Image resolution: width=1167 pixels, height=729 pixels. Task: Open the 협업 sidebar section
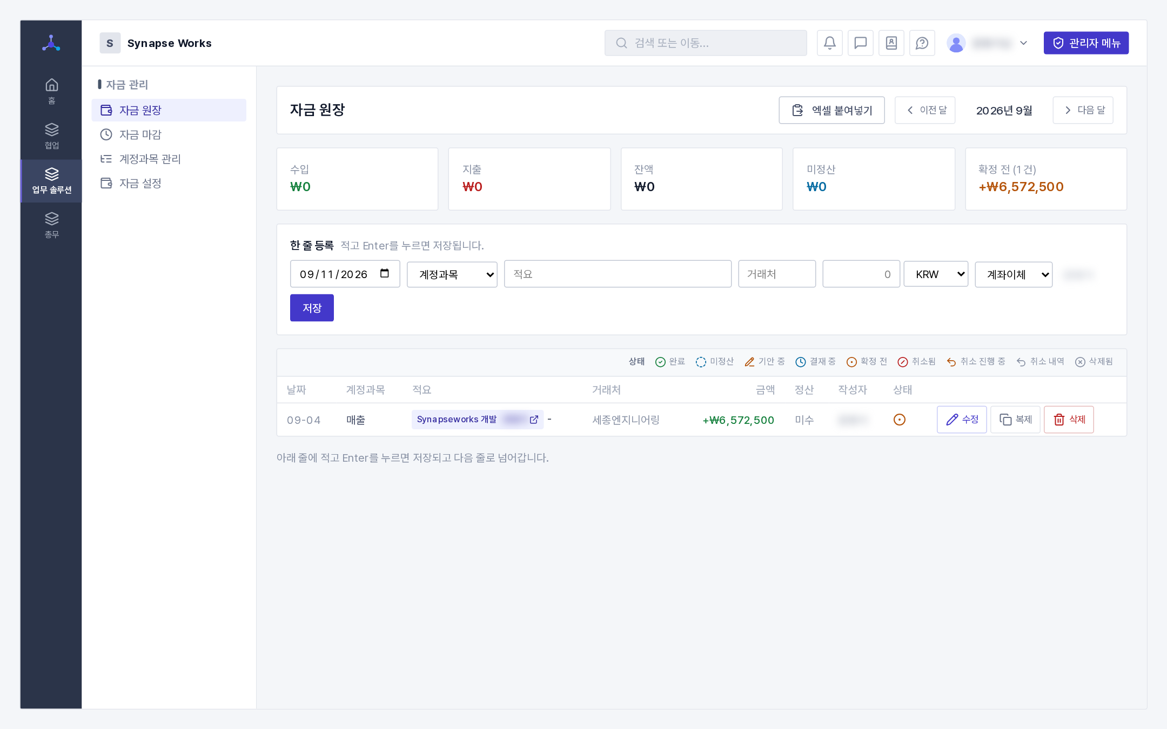point(51,136)
